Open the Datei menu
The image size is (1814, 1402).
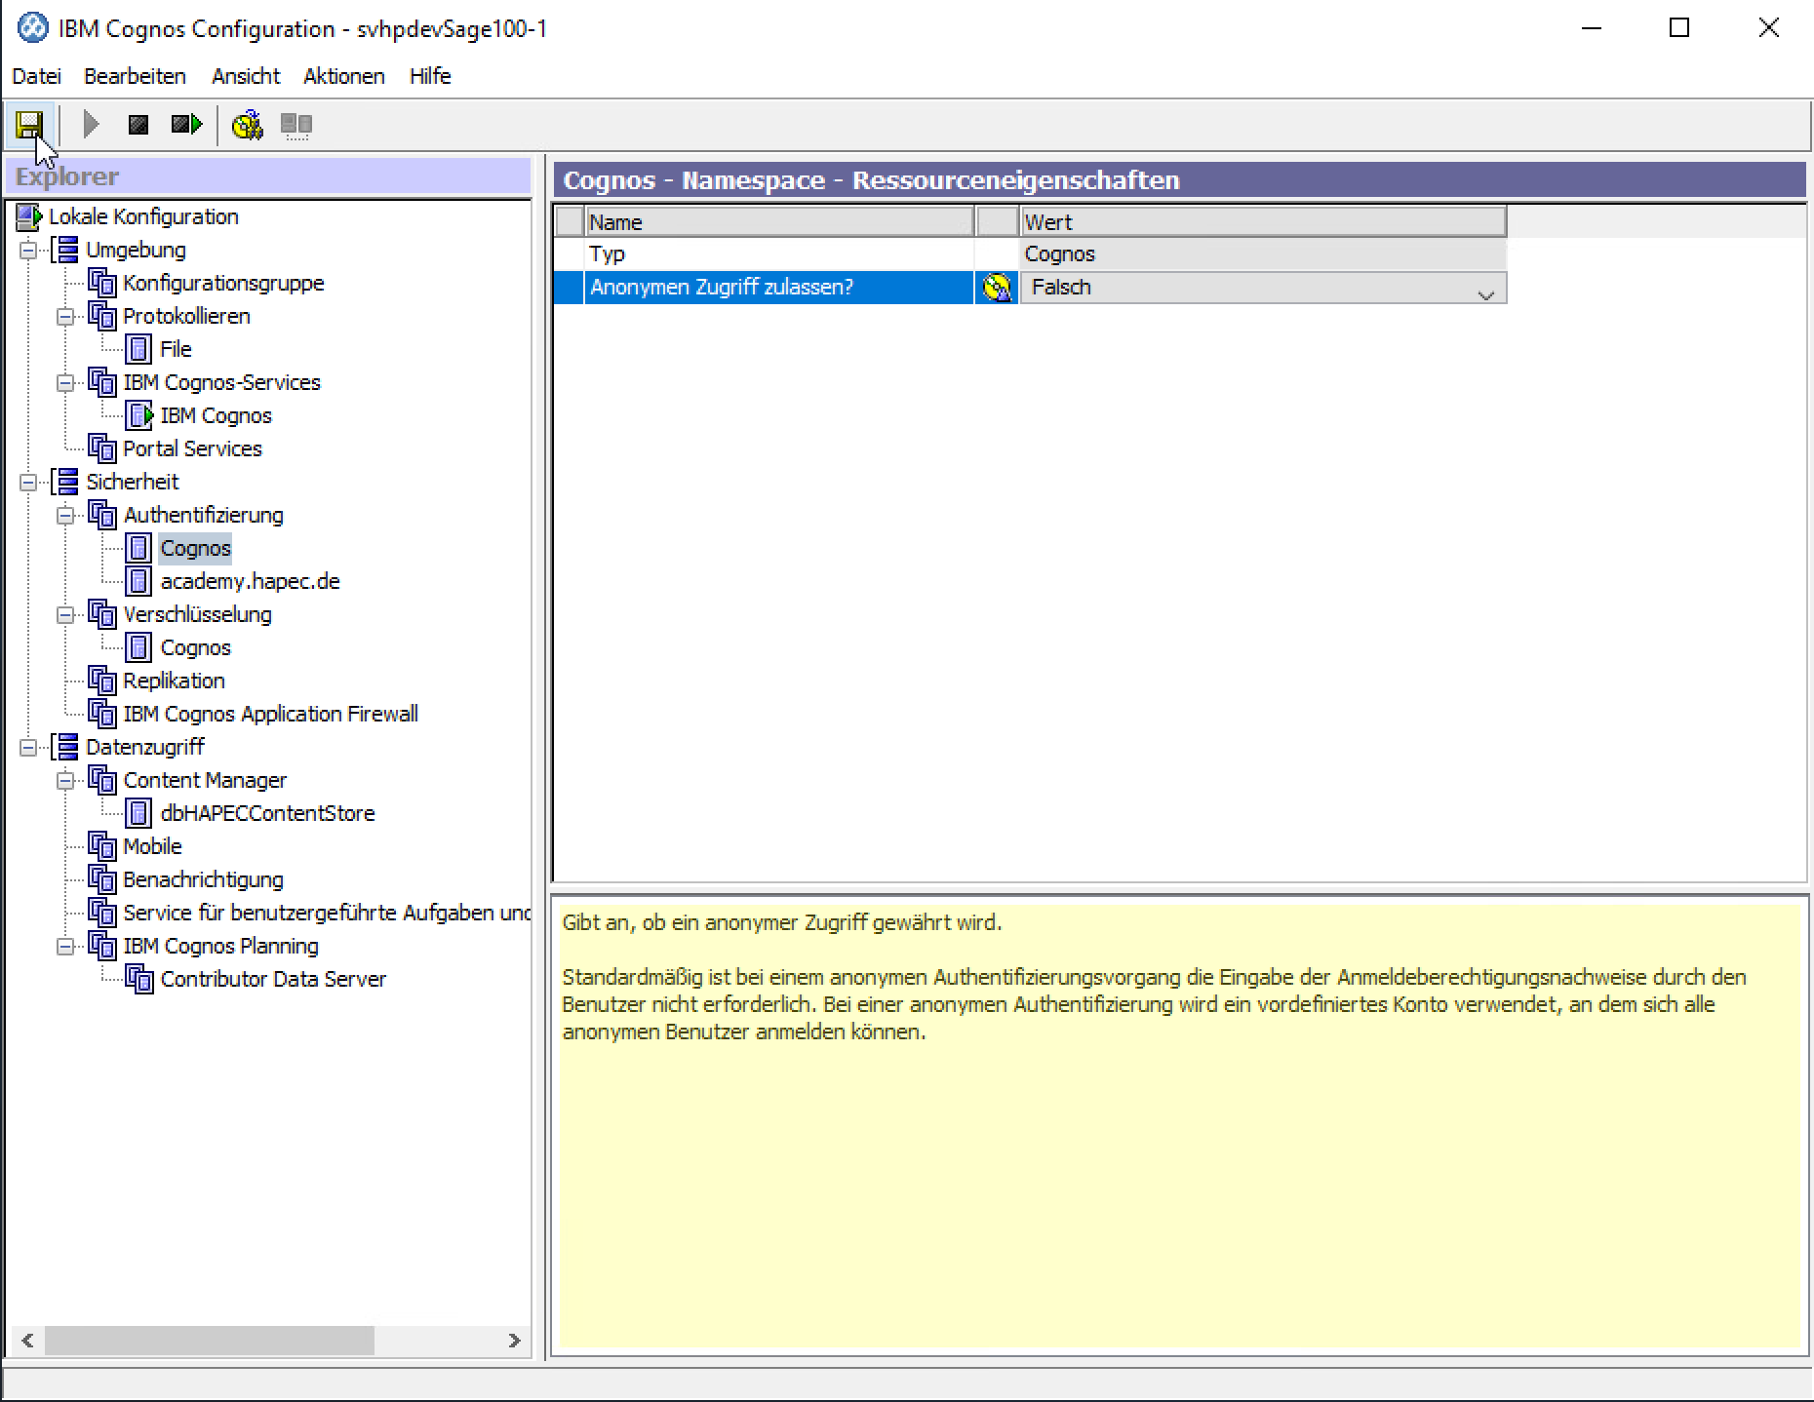tap(36, 76)
